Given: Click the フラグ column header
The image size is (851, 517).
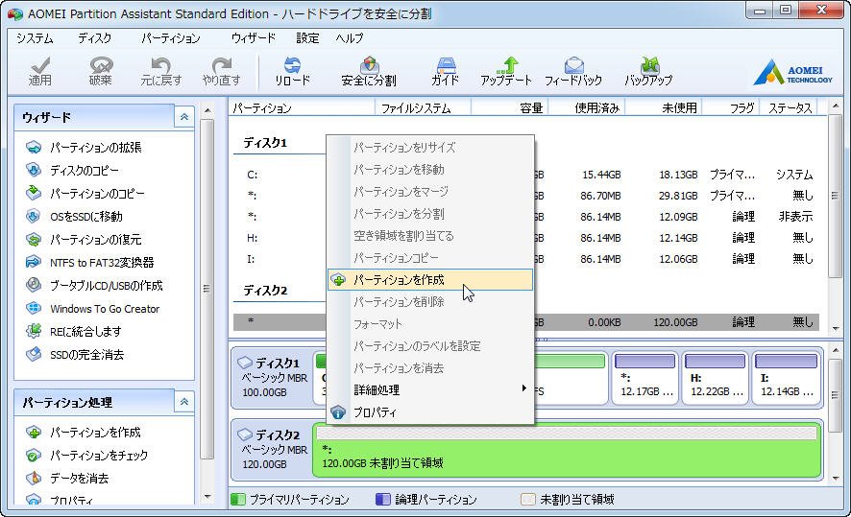Looking at the screenshot, I should point(731,107).
